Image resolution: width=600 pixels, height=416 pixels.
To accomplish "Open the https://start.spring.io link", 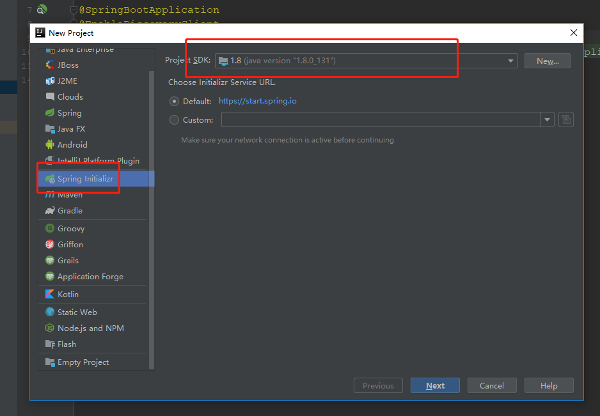I will [x=258, y=101].
